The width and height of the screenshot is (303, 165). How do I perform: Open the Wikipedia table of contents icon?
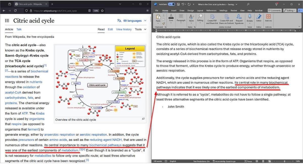tap(7, 21)
